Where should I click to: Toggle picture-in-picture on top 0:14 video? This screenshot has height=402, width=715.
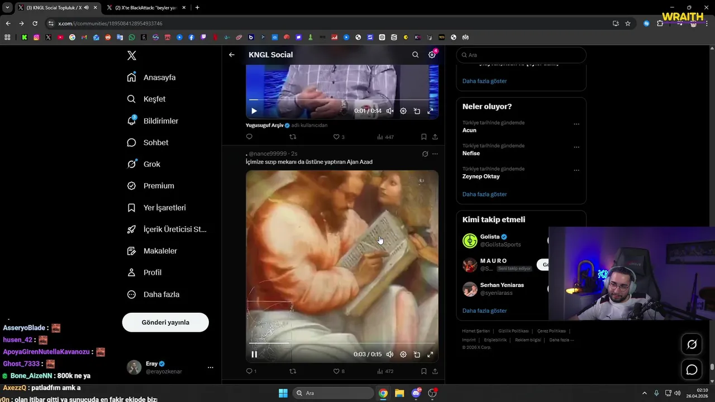pos(417,111)
